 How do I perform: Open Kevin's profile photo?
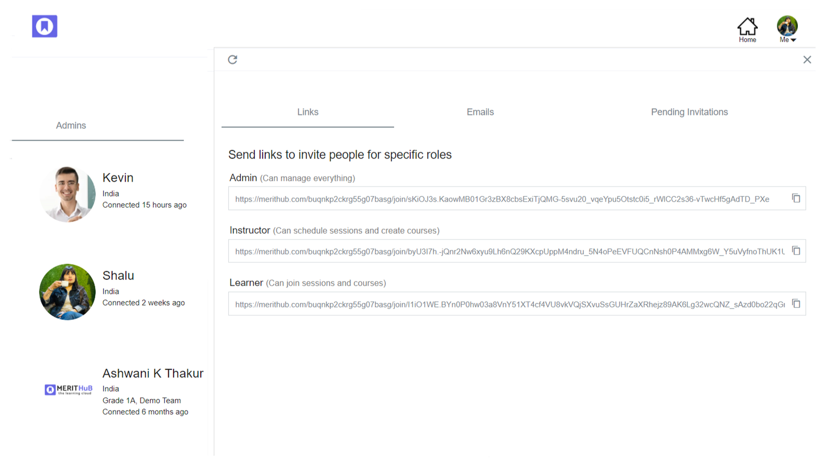pyautogui.click(x=67, y=194)
